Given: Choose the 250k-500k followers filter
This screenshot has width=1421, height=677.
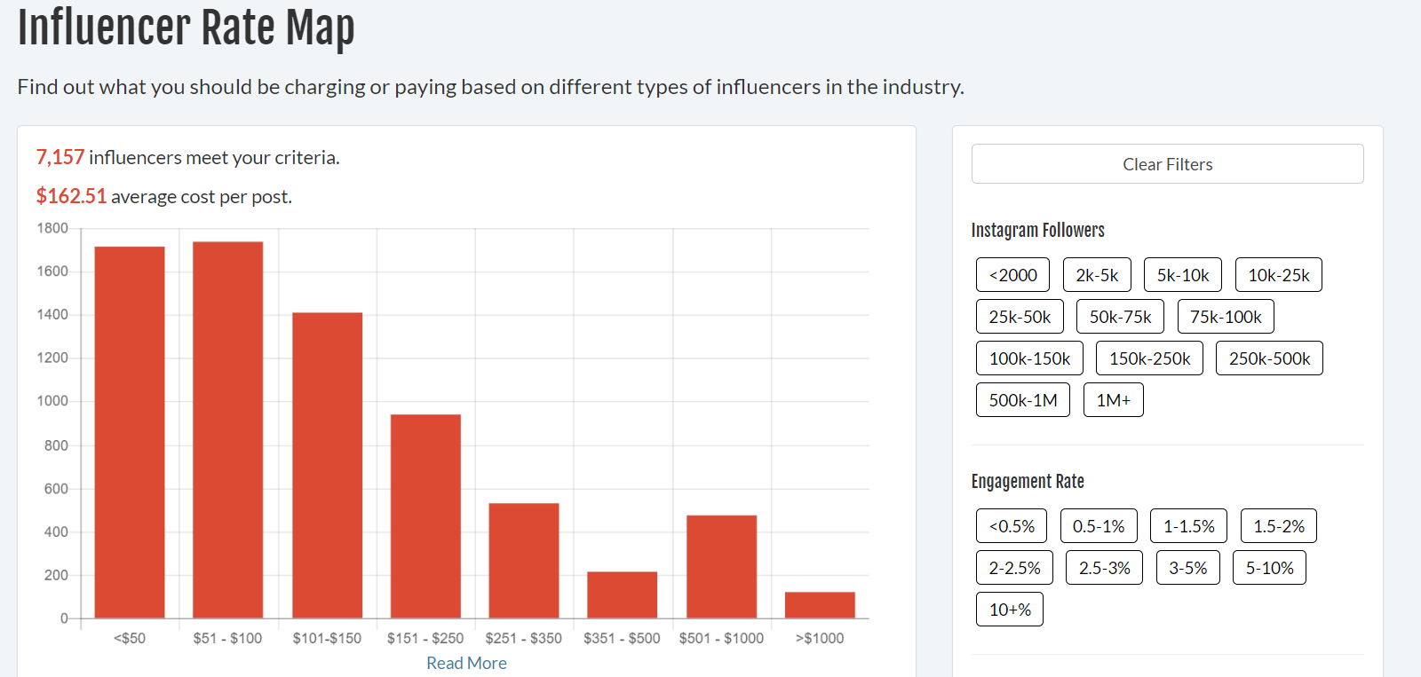Looking at the screenshot, I should tap(1269, 358).
